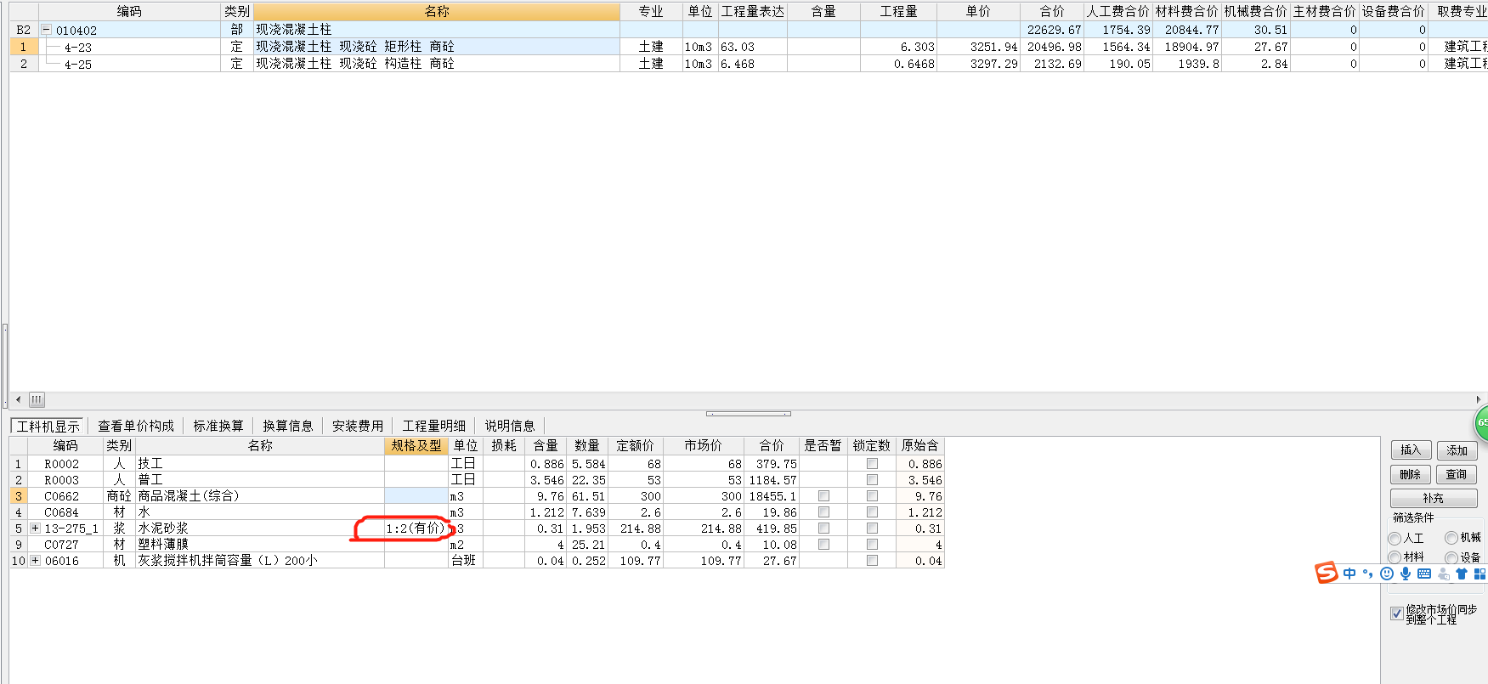Screen dimensions: 1488x684
Task: Select the 人工 filter radio button
Action: (1395, 539)
